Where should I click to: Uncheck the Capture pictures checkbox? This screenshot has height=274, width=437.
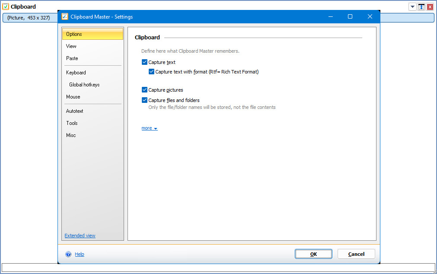pos(144,90)
